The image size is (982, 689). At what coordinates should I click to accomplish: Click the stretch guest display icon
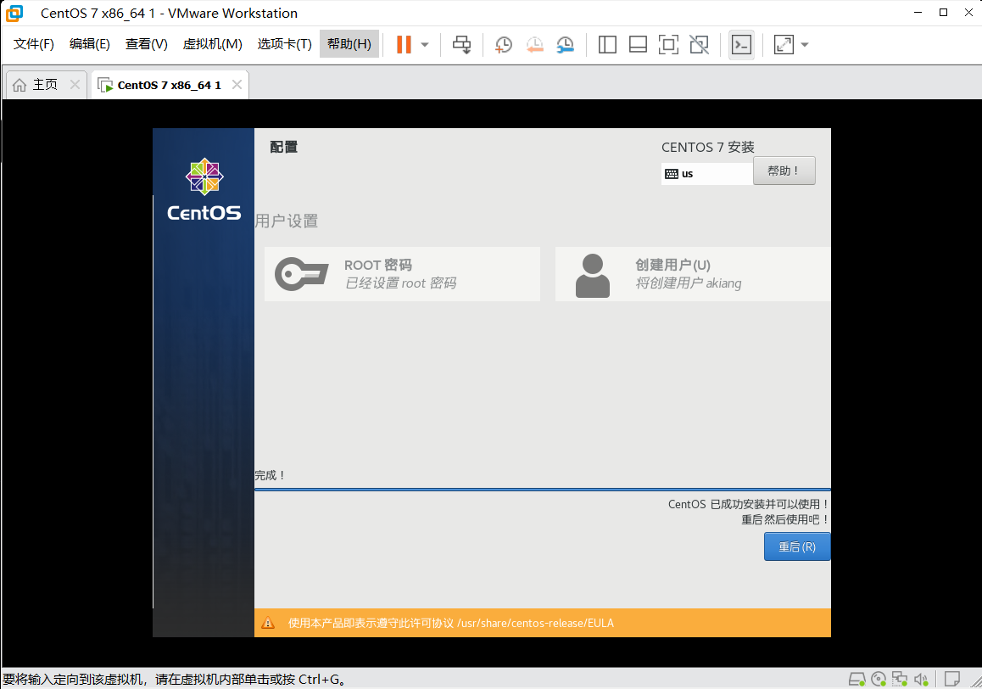pos(784,44)
